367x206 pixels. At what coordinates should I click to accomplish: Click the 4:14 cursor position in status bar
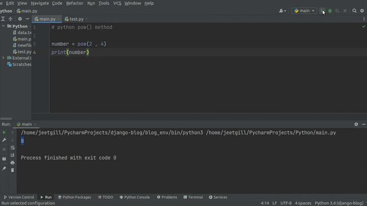coord(265,203)
